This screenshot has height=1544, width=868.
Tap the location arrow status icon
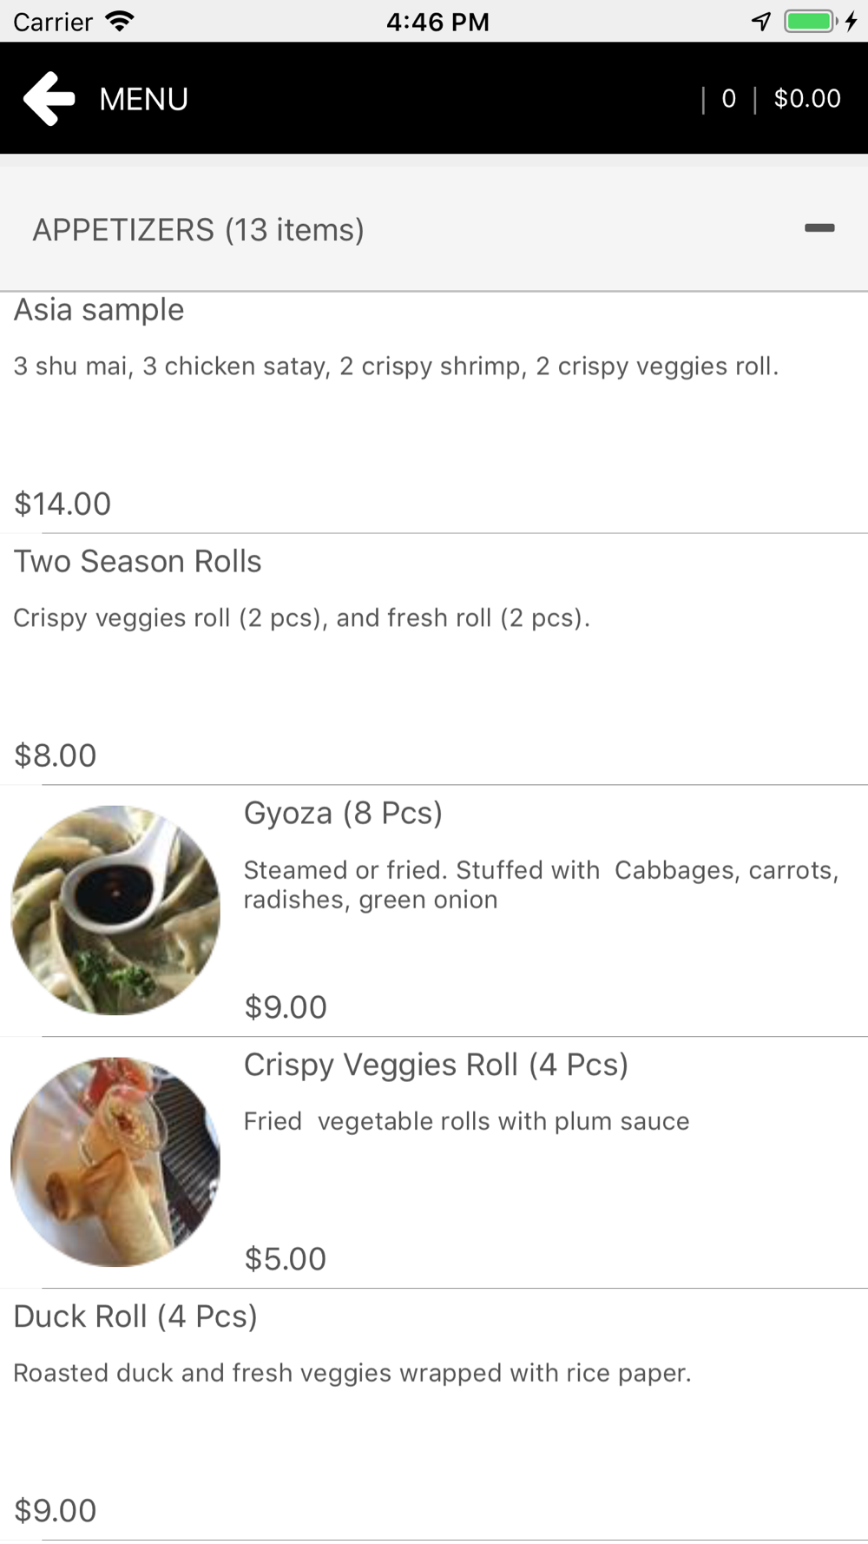(761, 21)
